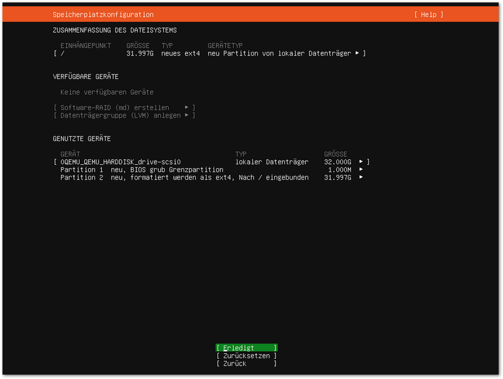Choose the Zurücksetzen button
Screen dimensions: 503x379
246,356
